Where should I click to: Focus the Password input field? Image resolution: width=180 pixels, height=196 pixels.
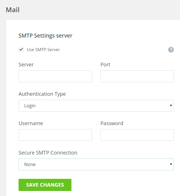click(137, 135)
